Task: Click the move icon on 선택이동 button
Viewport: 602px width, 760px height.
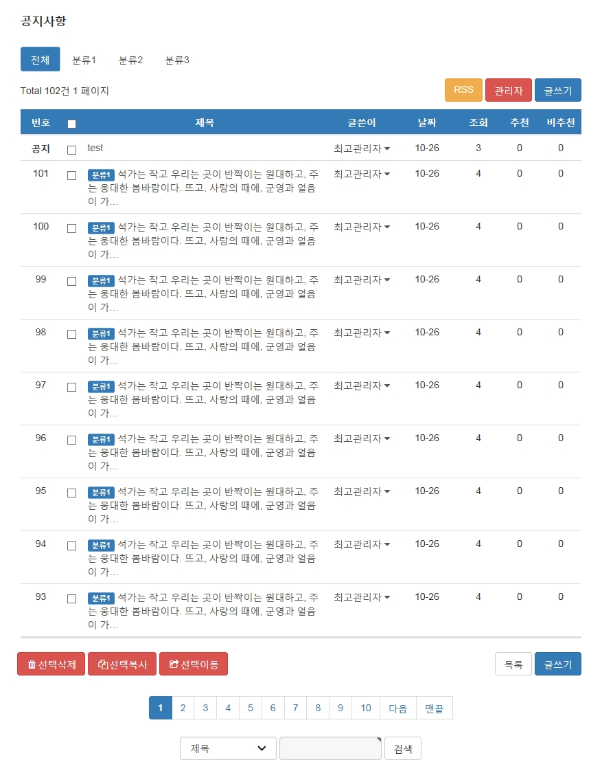Action: (174, 664)
